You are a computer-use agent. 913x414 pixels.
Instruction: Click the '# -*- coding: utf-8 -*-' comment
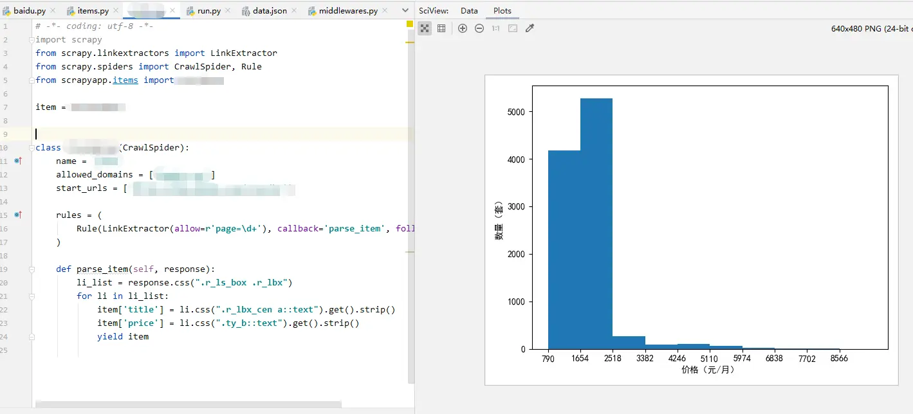tap(95, 26)
